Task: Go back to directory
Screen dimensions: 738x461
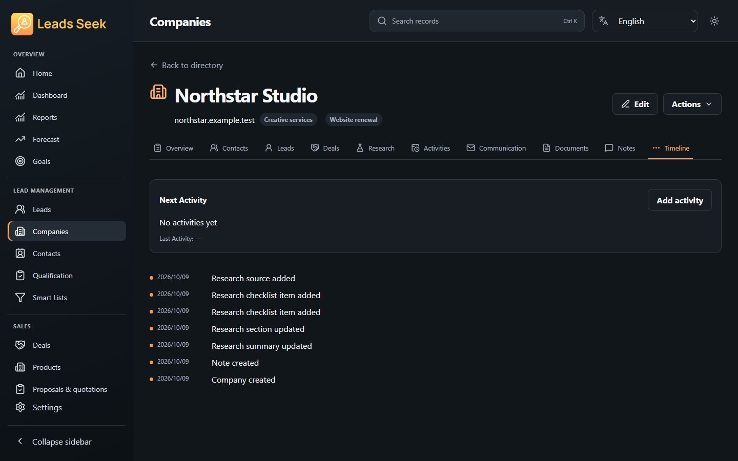Action: point(187,65)
